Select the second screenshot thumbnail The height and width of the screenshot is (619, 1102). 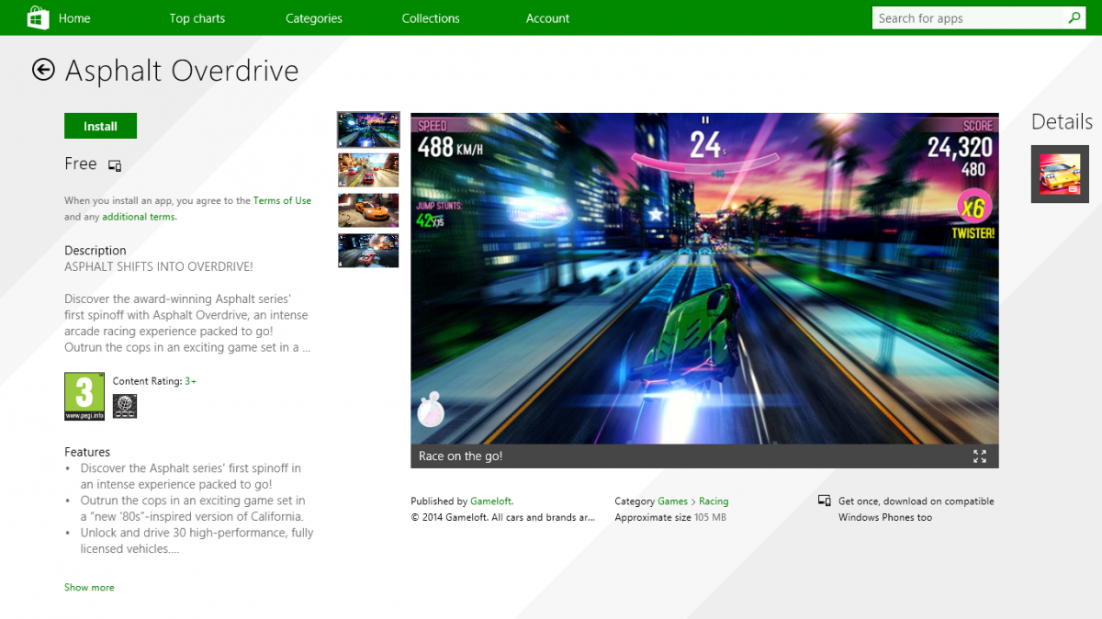click(x=368, y=170)
